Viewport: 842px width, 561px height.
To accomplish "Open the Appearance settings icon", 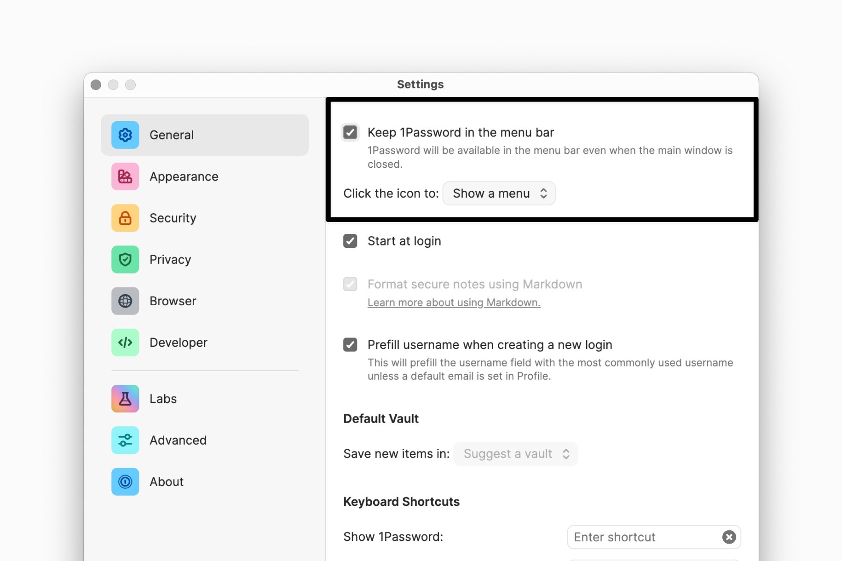I will coord(125,177).
